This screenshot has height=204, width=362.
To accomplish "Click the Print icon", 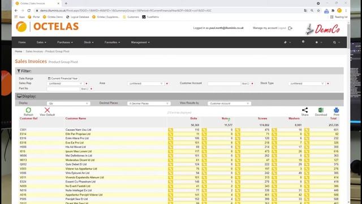I will [x=336, y=110].
